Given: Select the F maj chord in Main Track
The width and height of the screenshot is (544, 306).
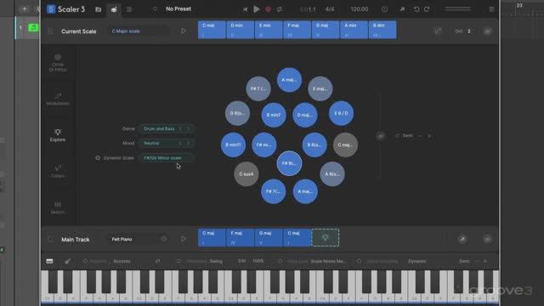Looking at the screenshot, I should [240, 238].
